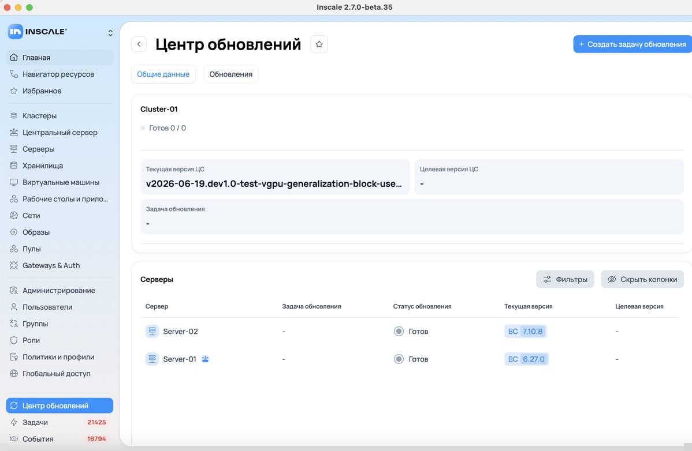
Task: Click the Серверы sidebar icon
Action: (x=14, y=149)
